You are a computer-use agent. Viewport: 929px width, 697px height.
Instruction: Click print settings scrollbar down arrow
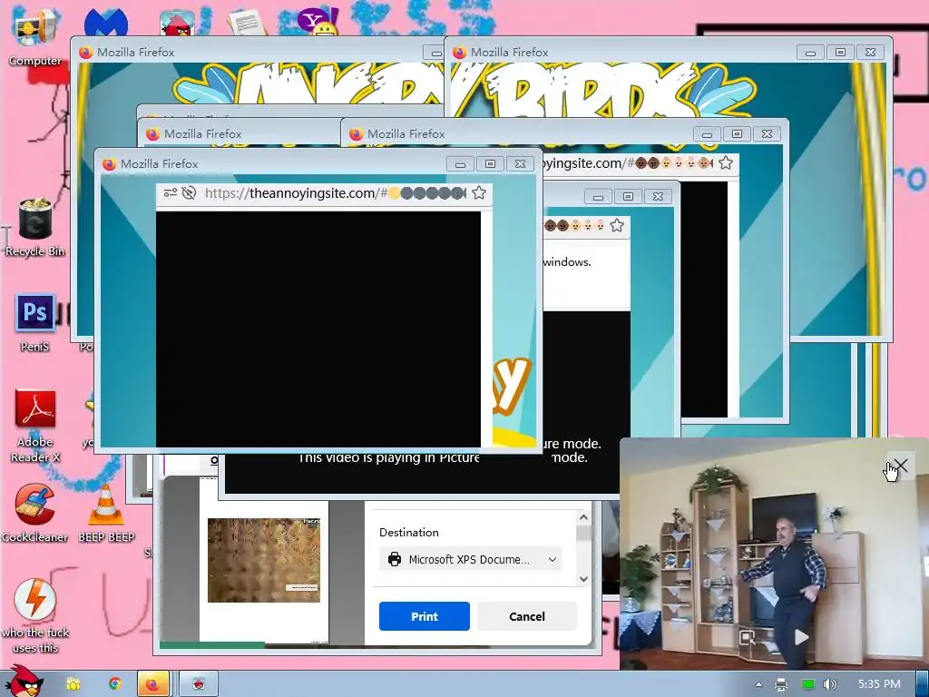(x=583, y=579)
